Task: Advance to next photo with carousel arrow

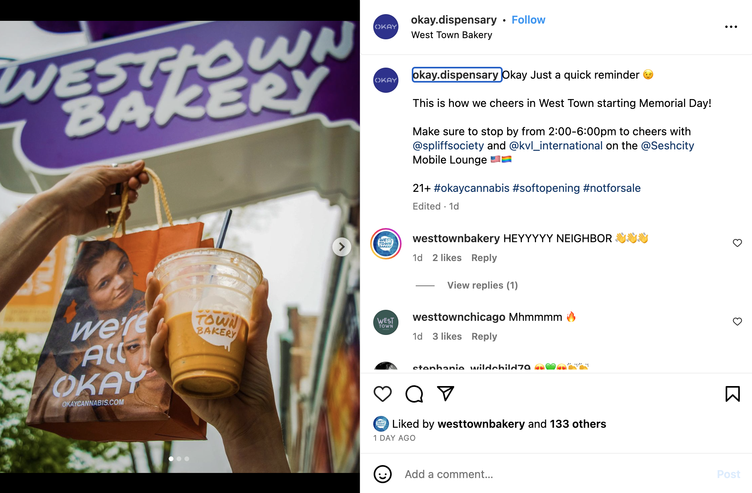Action: point(341,247)
